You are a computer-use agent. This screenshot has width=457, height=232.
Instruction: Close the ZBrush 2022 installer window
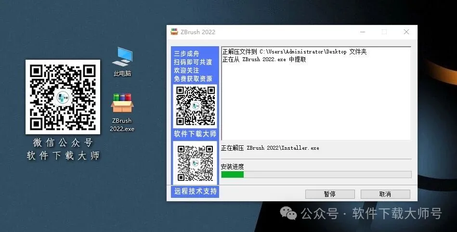[x=406, y=32]
